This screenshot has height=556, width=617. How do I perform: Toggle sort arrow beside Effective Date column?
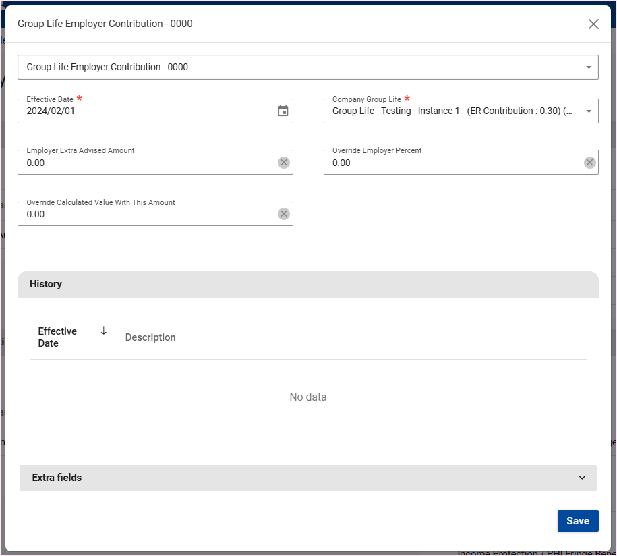click(104, 331)
